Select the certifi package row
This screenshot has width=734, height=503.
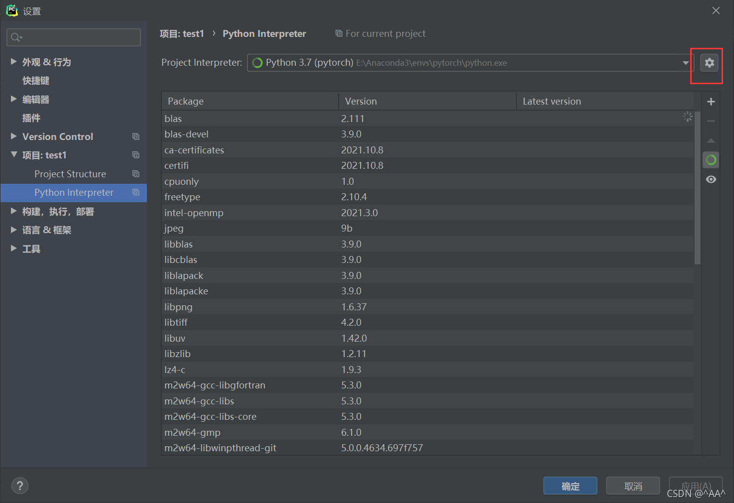click(x=428, y=165)
